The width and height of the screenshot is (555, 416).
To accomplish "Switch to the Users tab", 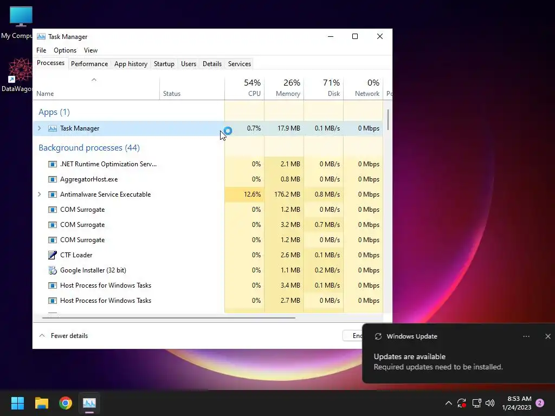I will click(188, 64).
